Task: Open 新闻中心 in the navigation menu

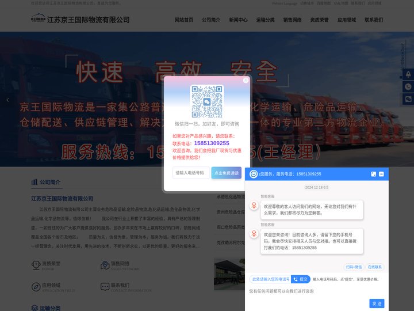Action: [x=238, y=20]
